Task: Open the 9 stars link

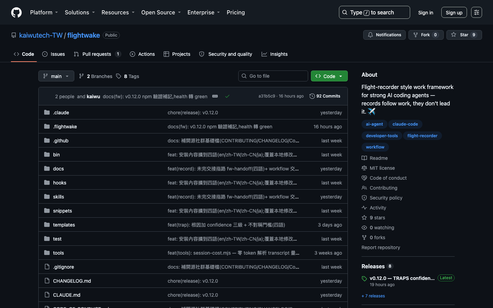Action: pos(374,218)
